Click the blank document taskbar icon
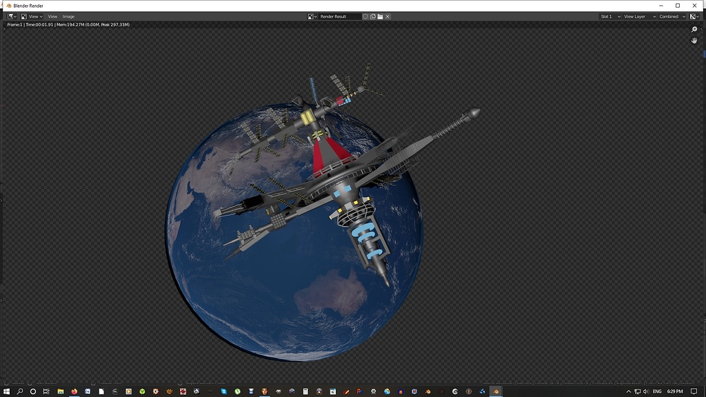The height and width of the screenshot is (397, 706). pyautogui.click(x=101, y=391)
